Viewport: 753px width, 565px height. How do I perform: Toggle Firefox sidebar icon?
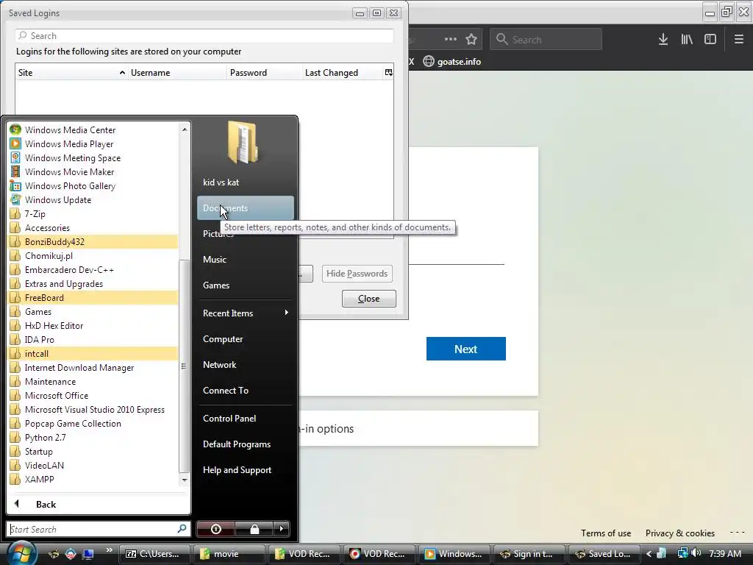pyautogui.click(x=710, y=40)
